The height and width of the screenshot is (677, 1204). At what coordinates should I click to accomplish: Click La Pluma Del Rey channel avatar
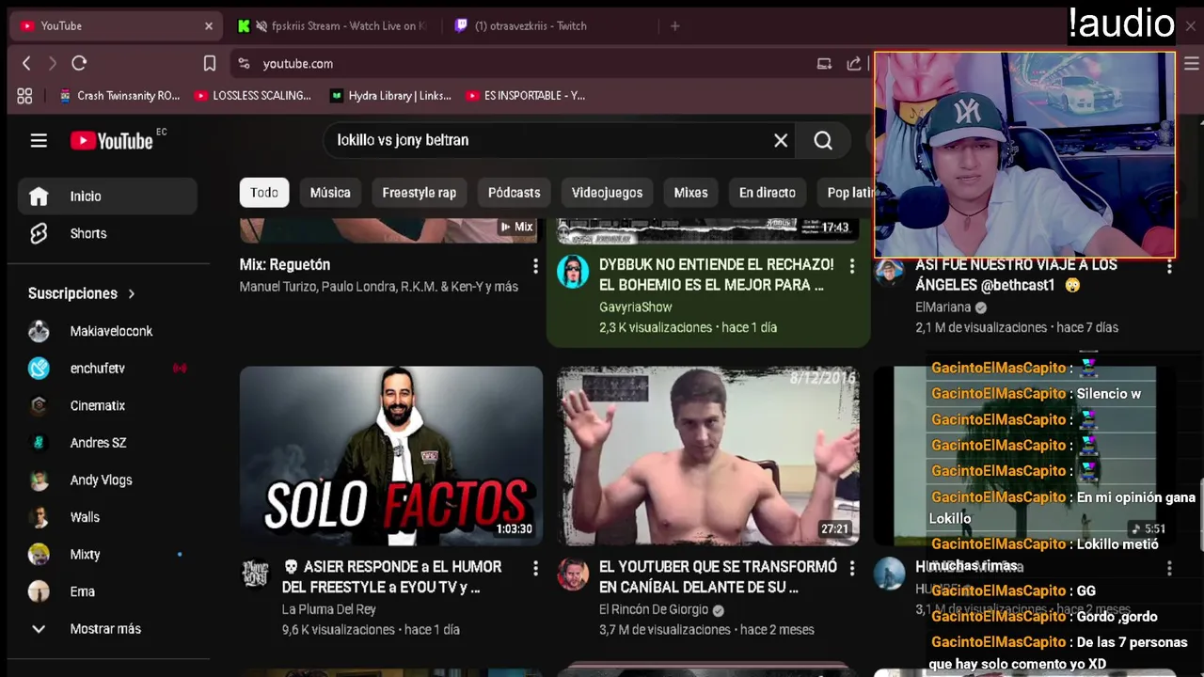(x=256, y=574)
